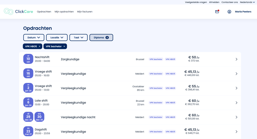The width and height of the screenshot is (257, 139).
Task: Click the vr 2 jan 26 date badge
Action: pyautogui.click(x=28, y=88)
